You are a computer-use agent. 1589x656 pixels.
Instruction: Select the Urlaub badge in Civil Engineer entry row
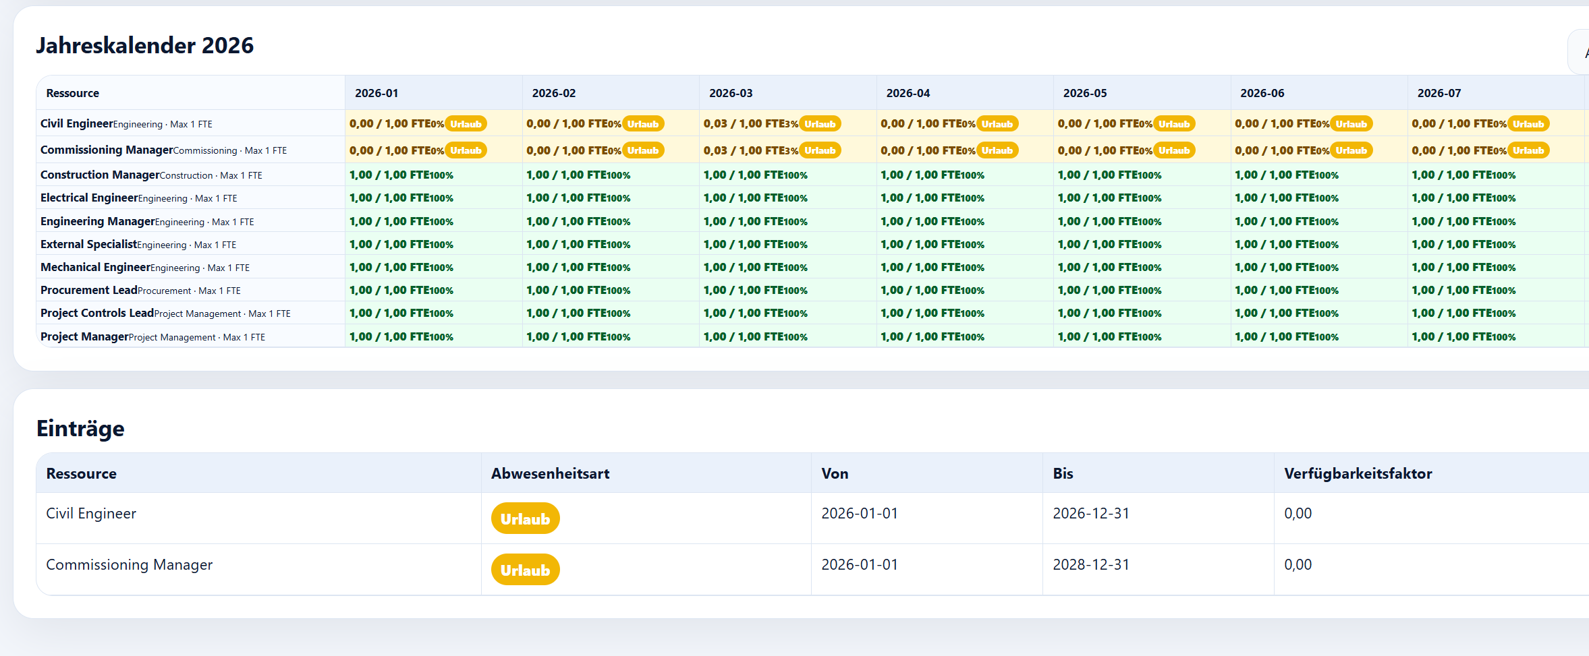coord(525,518)
